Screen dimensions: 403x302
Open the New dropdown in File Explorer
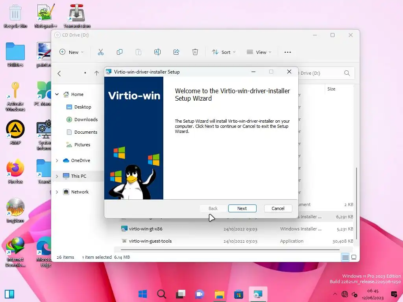point(72,52)
